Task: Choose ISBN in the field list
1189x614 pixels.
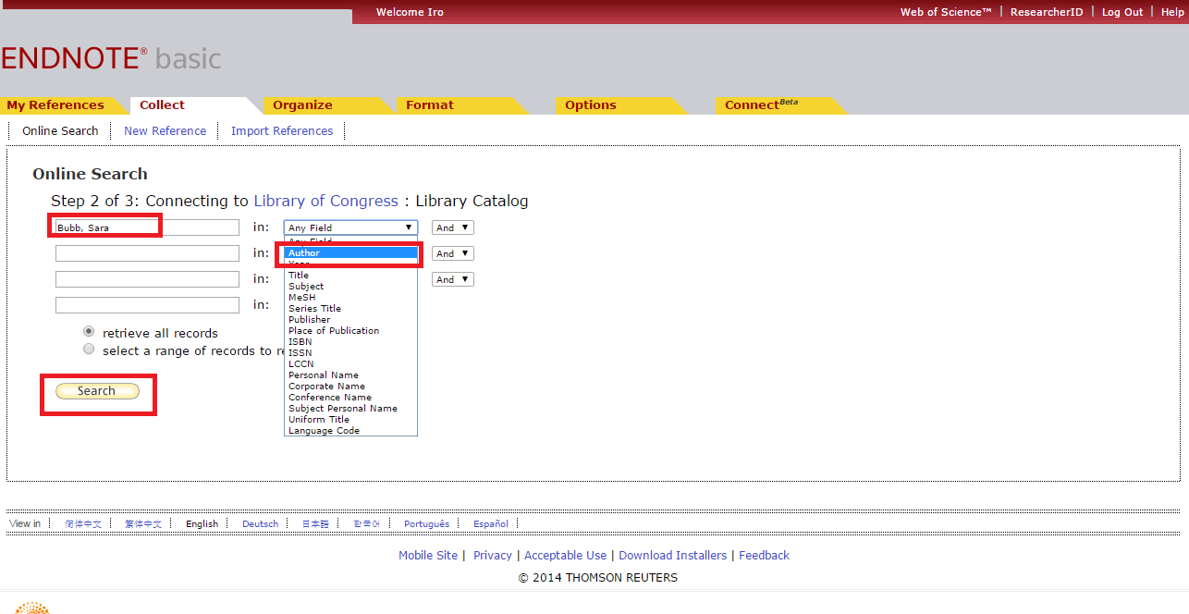Action: (350, 342)
